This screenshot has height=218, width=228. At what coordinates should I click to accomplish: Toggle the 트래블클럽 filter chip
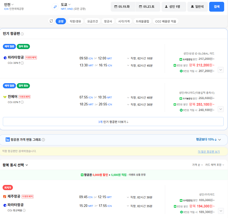142,21
